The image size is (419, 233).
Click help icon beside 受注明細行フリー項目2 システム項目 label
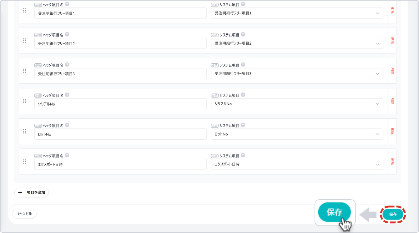coord(243,35)
